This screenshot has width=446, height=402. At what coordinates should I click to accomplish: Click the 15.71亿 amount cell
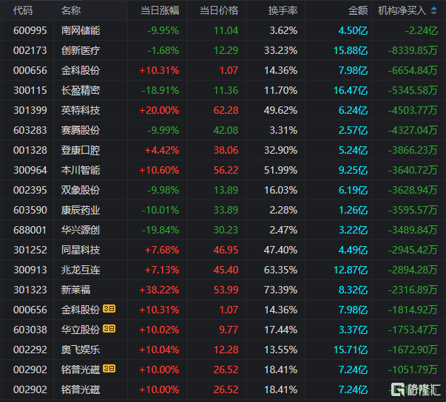tap(351, 350)
